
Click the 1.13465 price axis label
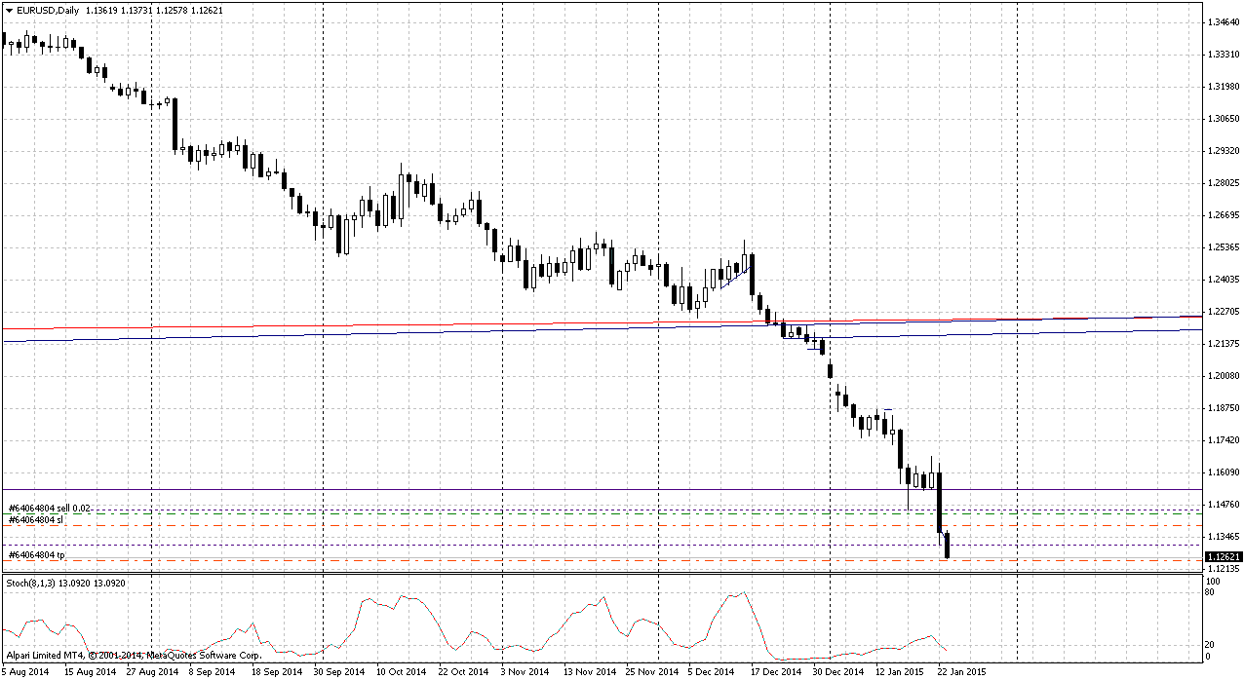pyautogui.click(x=1223, y=537)
